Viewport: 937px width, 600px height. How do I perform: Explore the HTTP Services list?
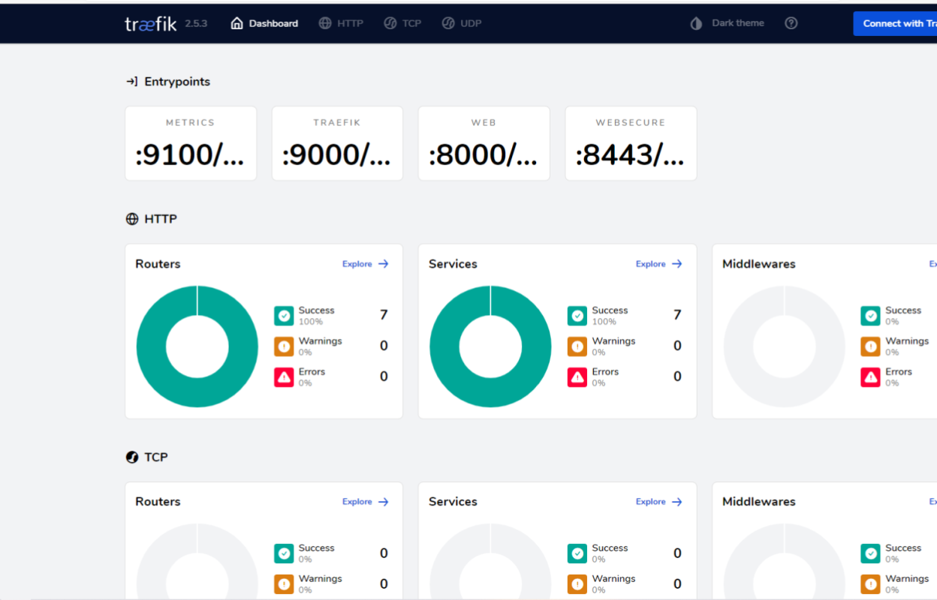coord(658,264)
